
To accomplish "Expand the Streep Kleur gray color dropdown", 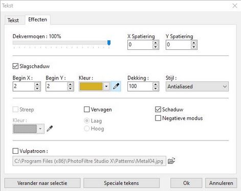I will click(40, 129).
